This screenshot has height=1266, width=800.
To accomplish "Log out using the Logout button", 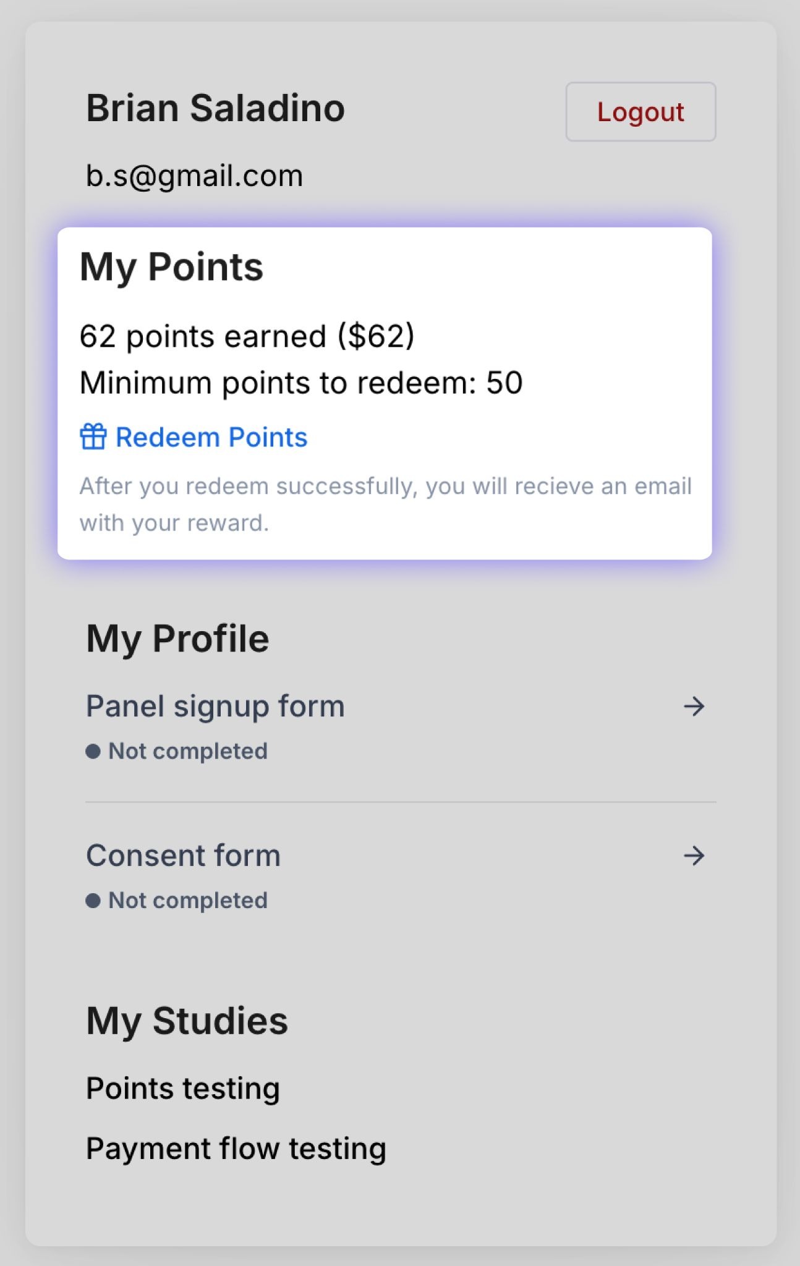I will point(640,112).
